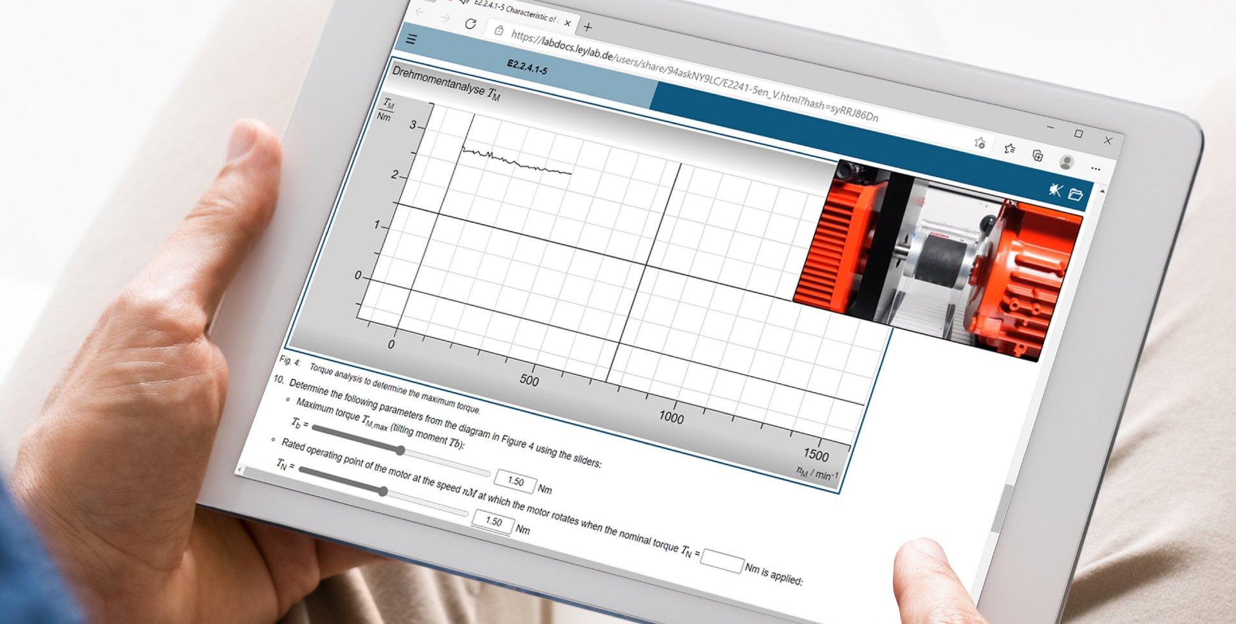1236x624 pixels.
Task: Click the E2.2.4.1-5 header title
Action: 527,67
